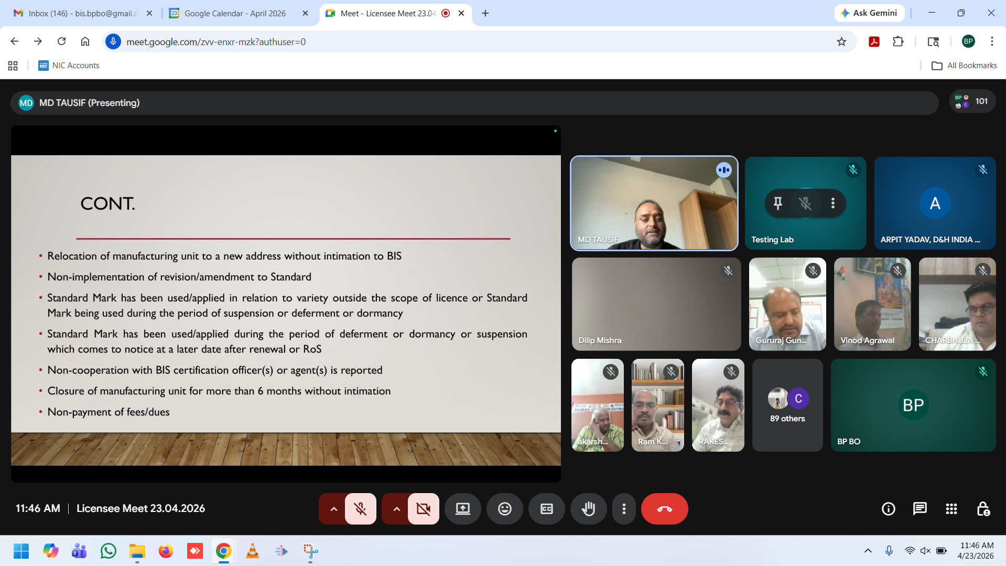Click the MD TAUSIF video tile
The width and height of the screenshot is (1006, 566).
[654, 203]
